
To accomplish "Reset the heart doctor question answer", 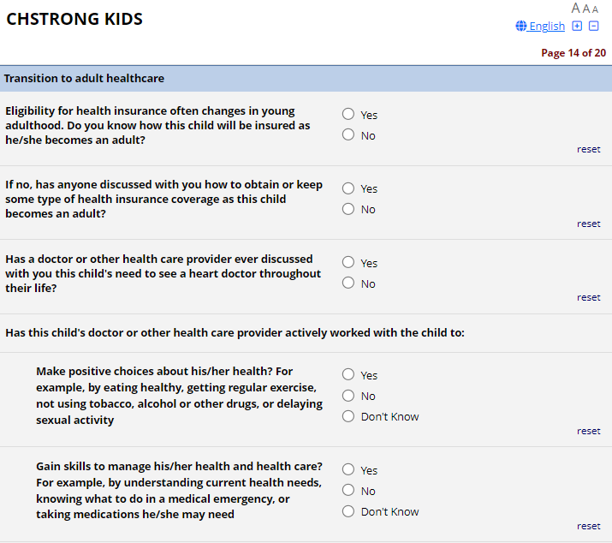I will 588,297.
